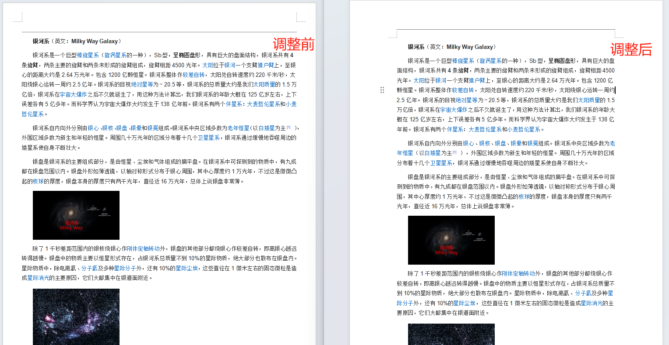Screen dimensions: 669x345
Task: Click 较差自转 link in right document
Action: click(463, 90)
